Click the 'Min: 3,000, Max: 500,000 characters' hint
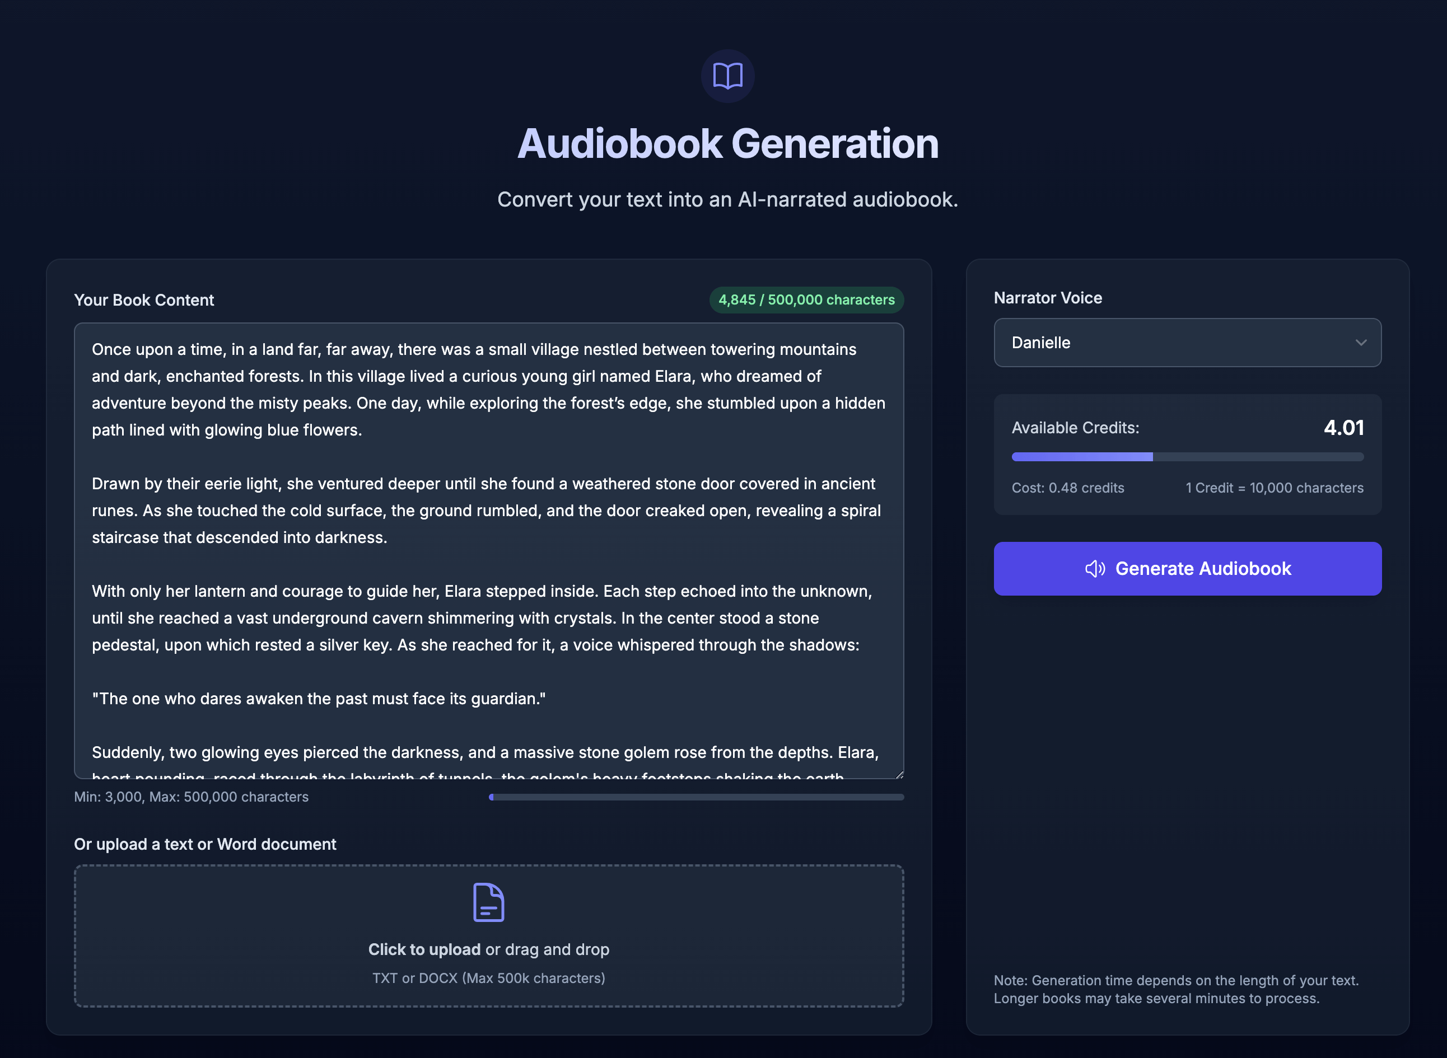Image resolution: width=1447 pixels, height=1058 pixels. point(191,797)
